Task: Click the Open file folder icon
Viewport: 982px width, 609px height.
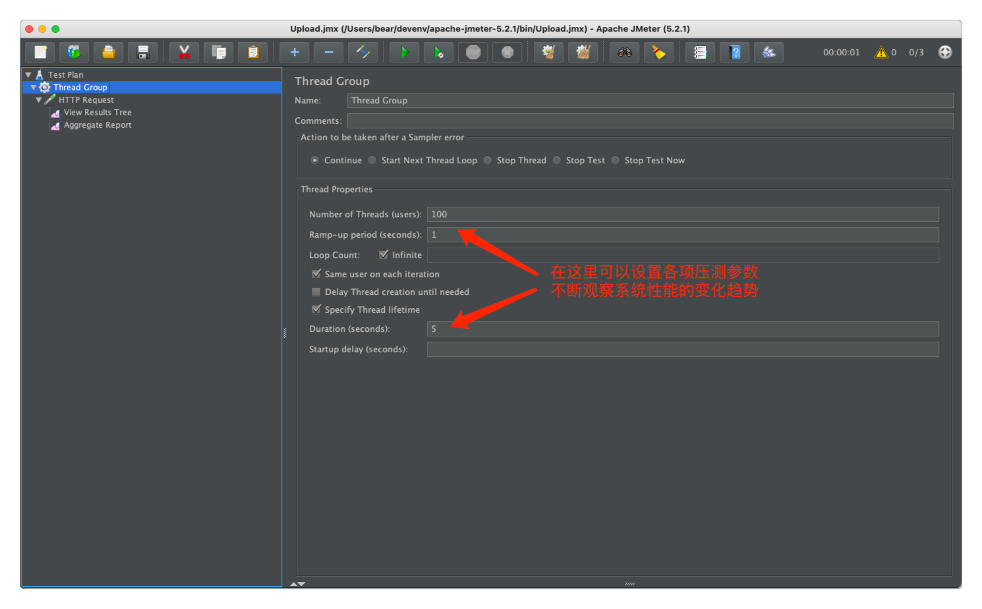Action: pyautogui.click(x=108, y=52)
